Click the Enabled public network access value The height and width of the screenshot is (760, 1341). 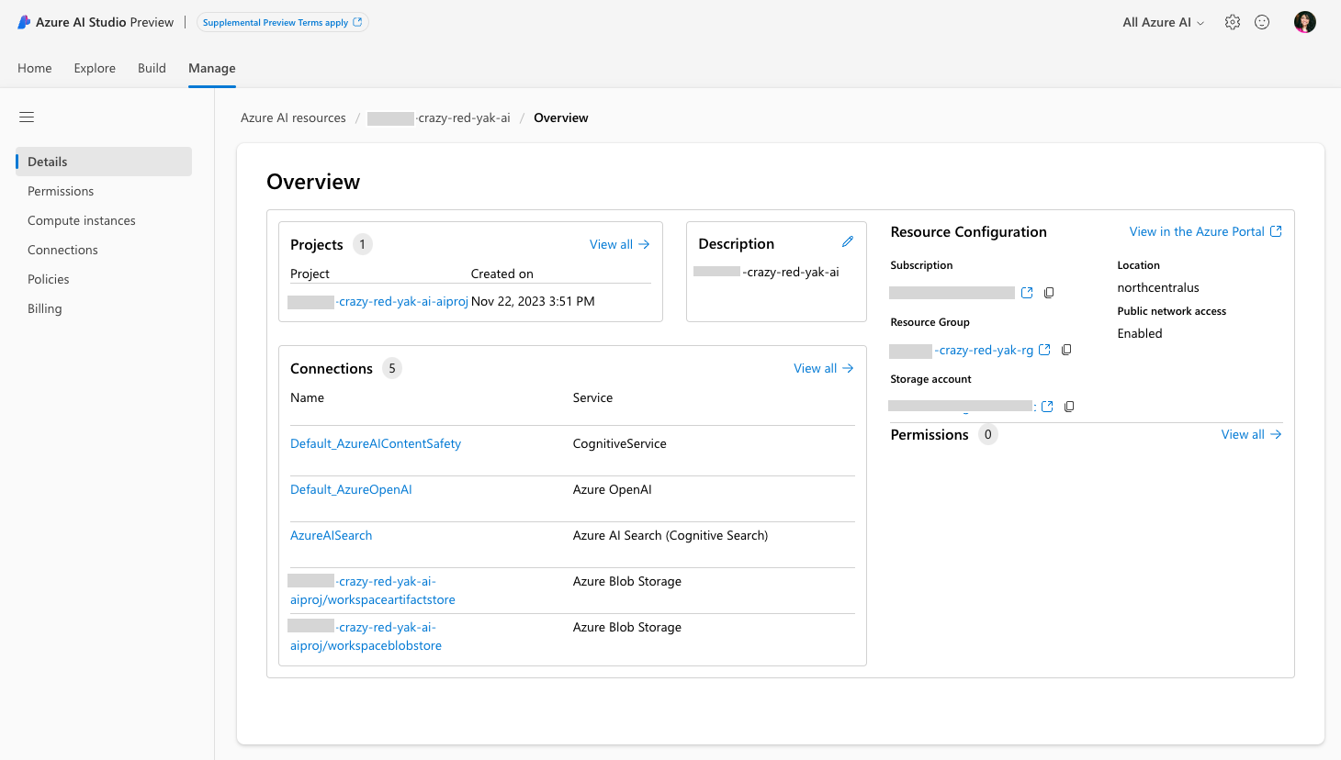point(1140,333)
